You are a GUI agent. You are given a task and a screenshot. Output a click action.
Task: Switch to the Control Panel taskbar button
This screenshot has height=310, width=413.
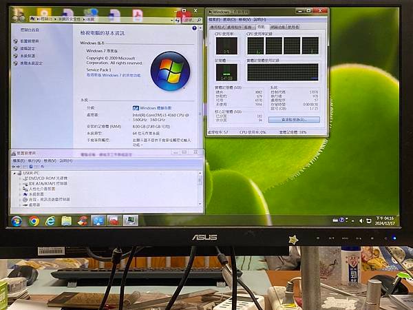point(98,220)
